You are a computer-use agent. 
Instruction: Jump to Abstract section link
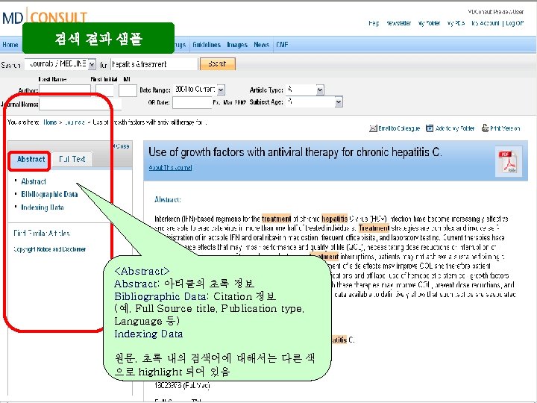click(34, 181)
